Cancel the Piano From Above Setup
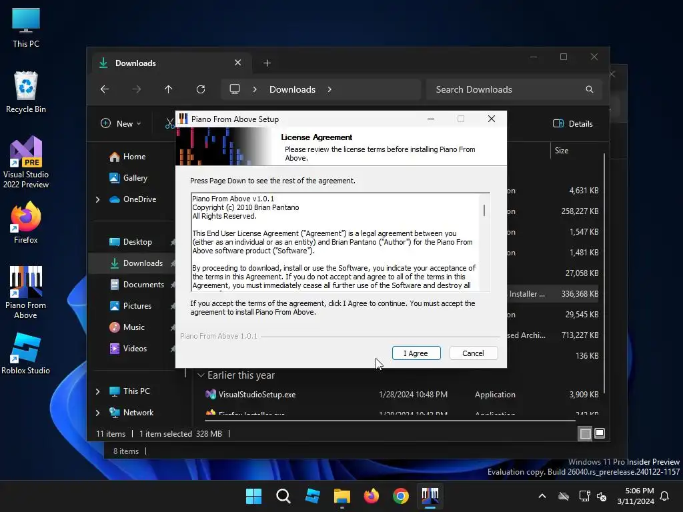The height and width of the screenshot is (512, 683). [473, 353]
